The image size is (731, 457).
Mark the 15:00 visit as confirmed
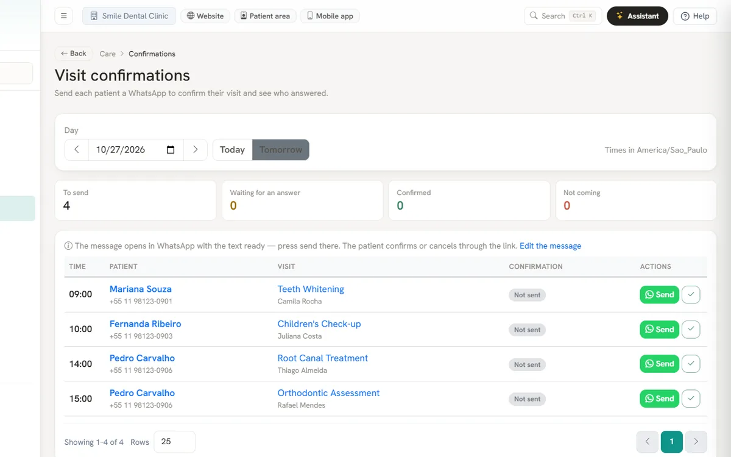[x=691, y=399]
